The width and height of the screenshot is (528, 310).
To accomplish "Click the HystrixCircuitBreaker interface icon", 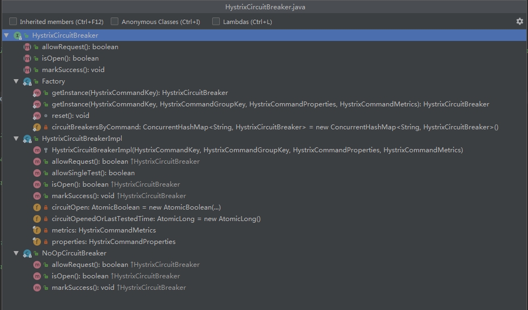I will tap(17, 35).
